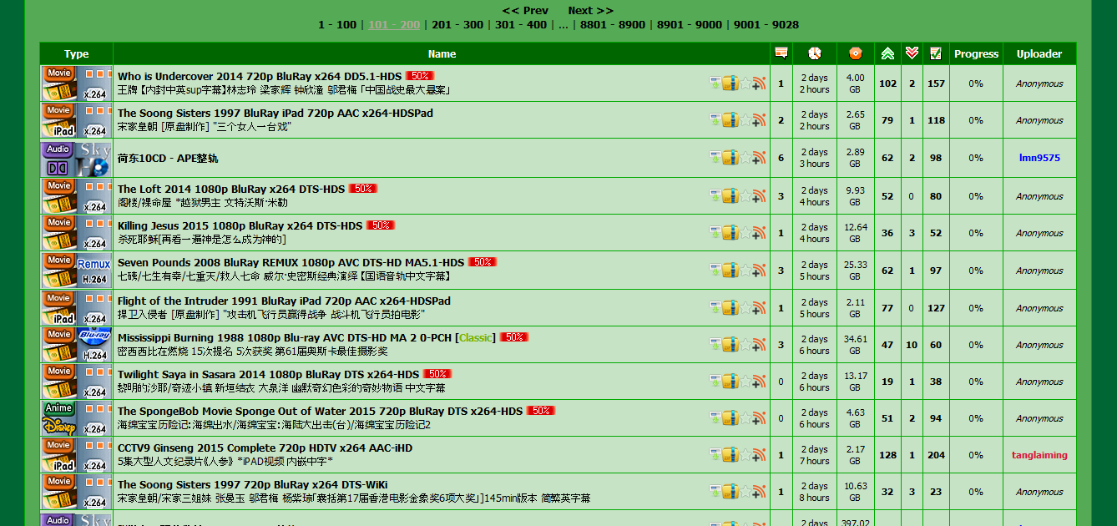
Task: Download zip for The Loft 2014
Action: [730, 195]
